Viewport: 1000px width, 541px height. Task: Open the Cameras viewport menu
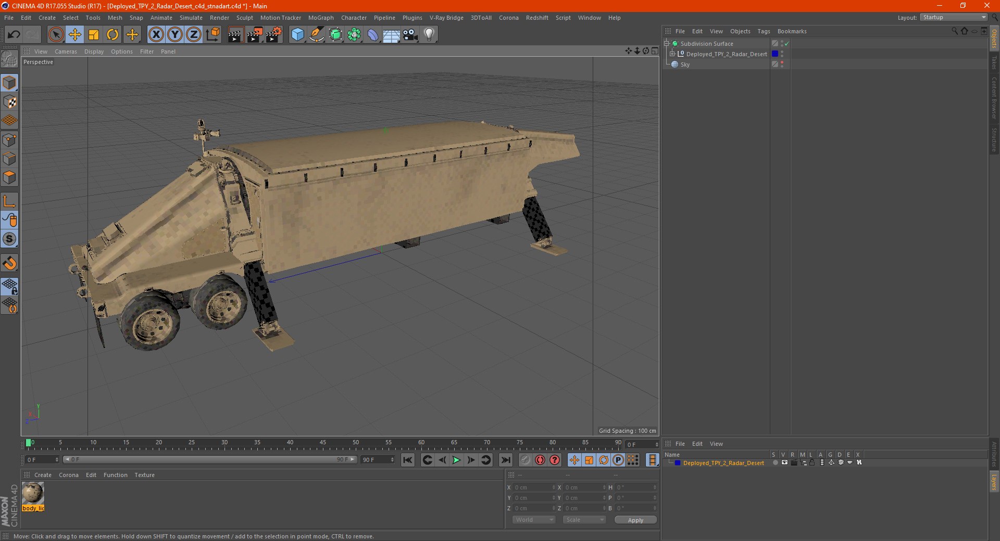tap(66, 51)
